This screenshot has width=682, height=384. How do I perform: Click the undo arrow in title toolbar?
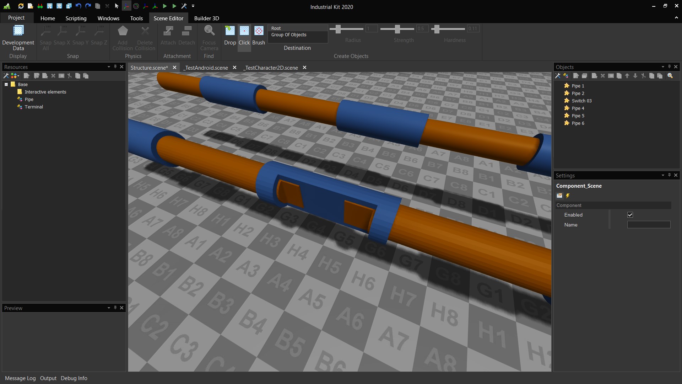click(x=78, y=6)
